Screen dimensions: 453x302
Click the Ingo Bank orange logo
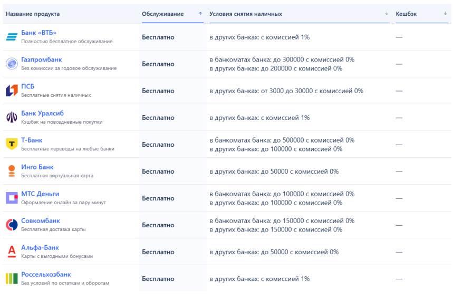(x=12, y=171)
